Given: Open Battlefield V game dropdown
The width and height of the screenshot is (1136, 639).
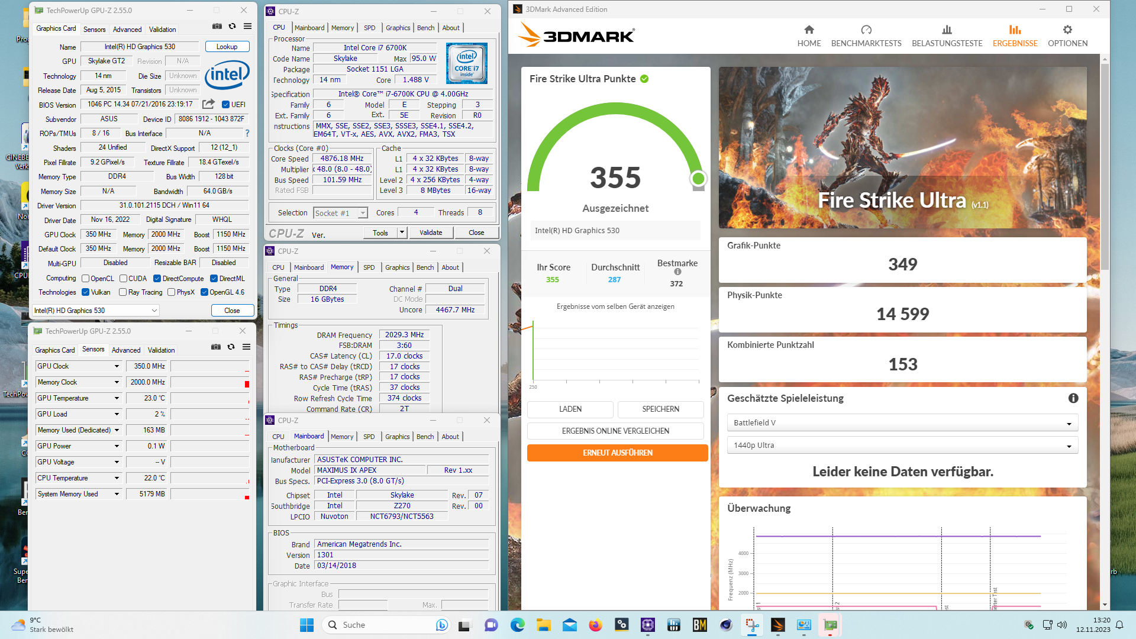Looking at the screenshot, I should click(902, 423).
